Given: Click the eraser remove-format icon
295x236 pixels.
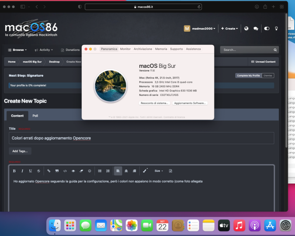Looking at the screenshot, I should point(81,171).
